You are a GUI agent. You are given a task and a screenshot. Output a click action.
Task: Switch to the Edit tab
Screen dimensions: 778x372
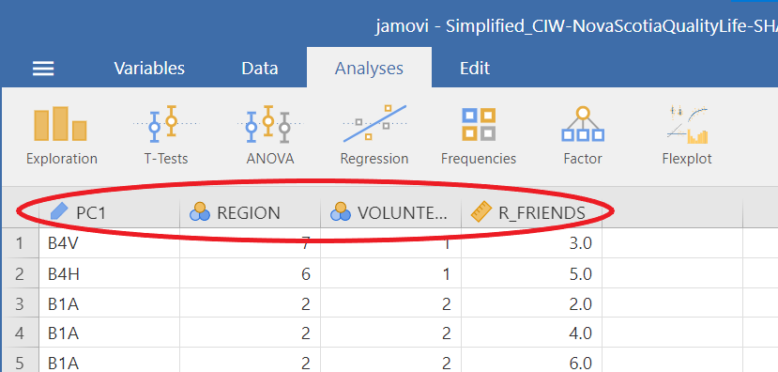point(475,68)
